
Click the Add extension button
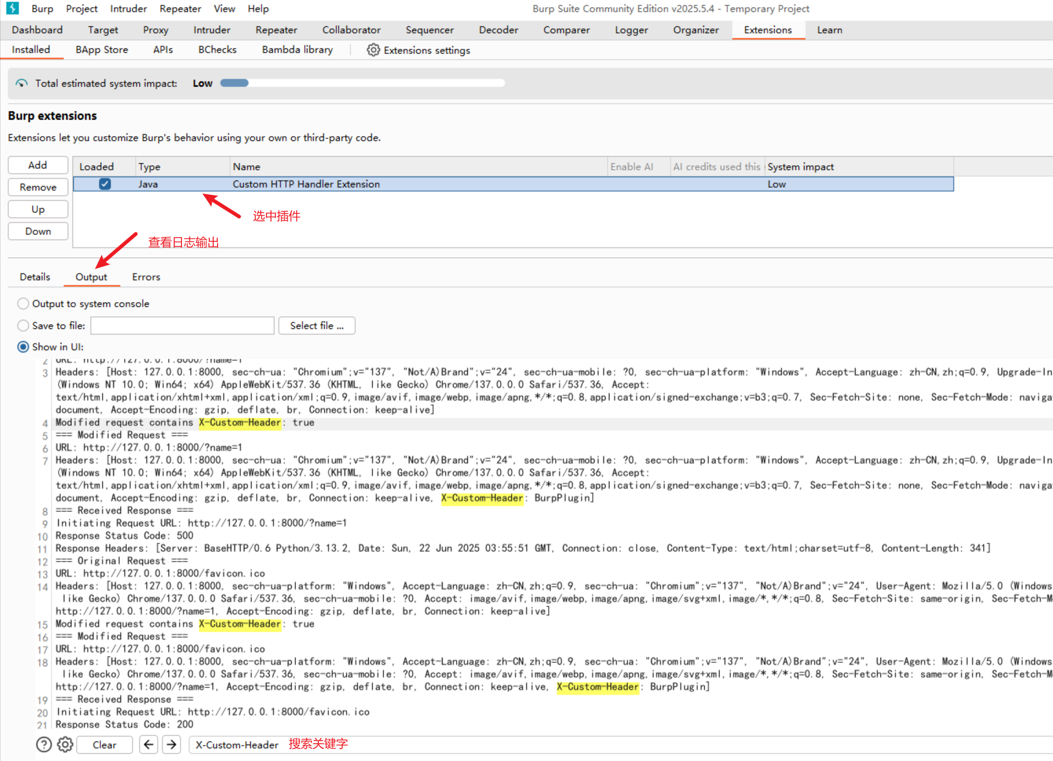coord(38,165)
